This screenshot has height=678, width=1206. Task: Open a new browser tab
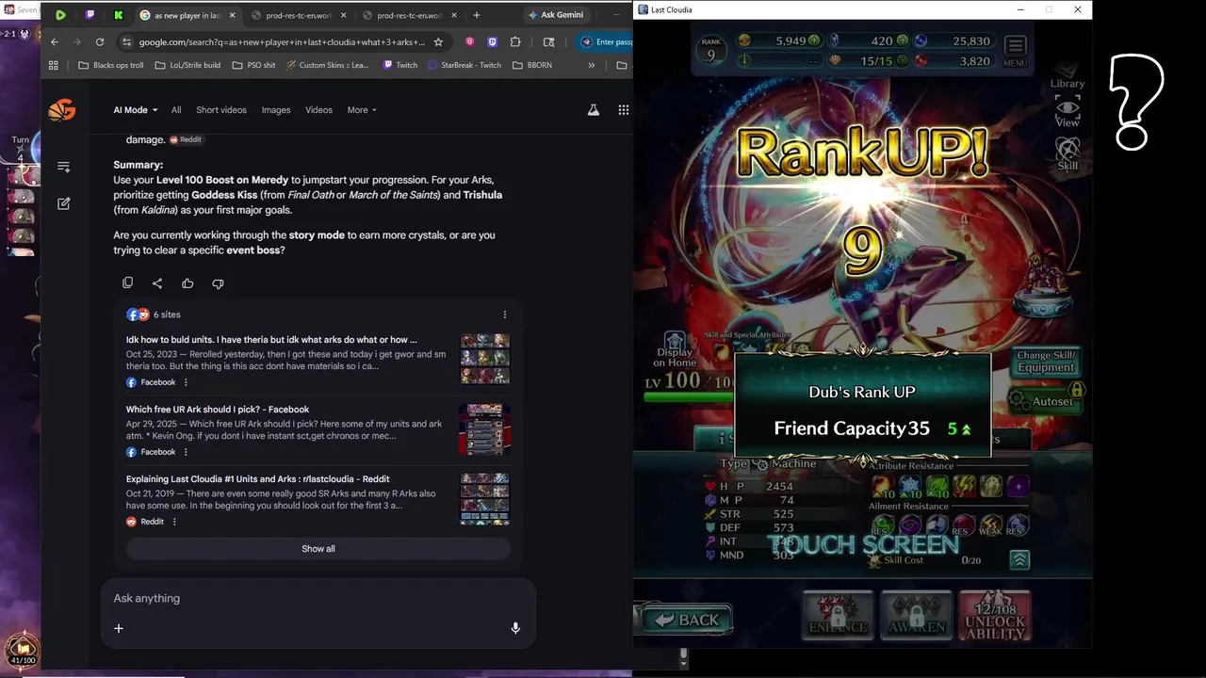click(477, 15)
